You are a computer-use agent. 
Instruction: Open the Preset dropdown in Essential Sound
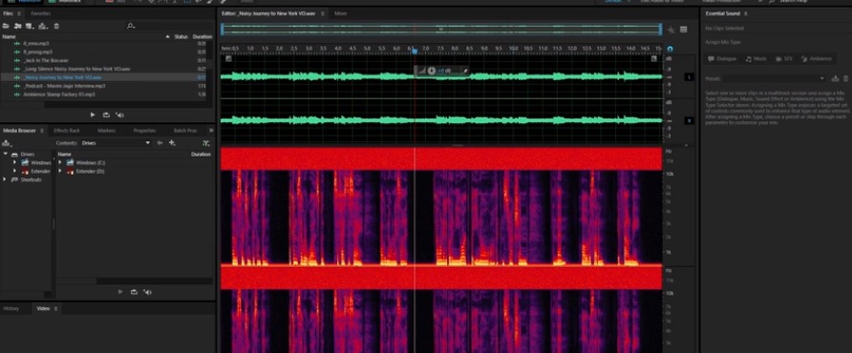point(775,79)
